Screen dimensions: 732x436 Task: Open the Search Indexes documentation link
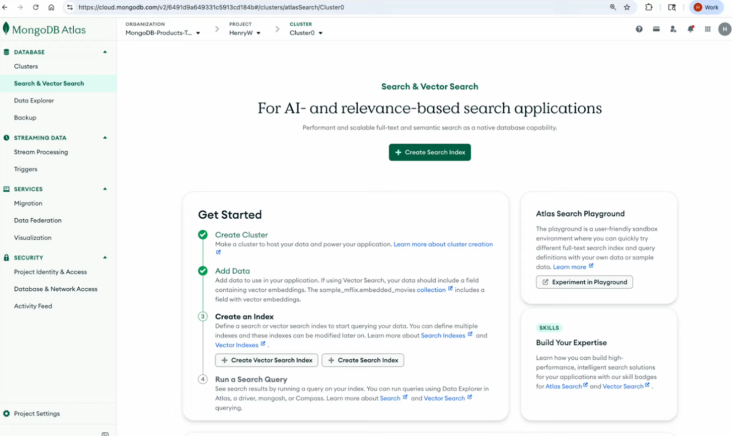(443, 335)
